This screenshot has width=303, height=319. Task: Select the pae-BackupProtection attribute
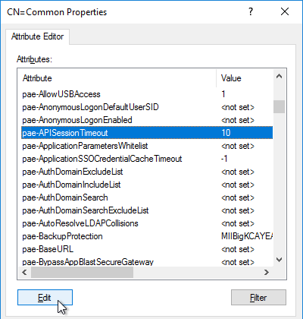(147, 236)
